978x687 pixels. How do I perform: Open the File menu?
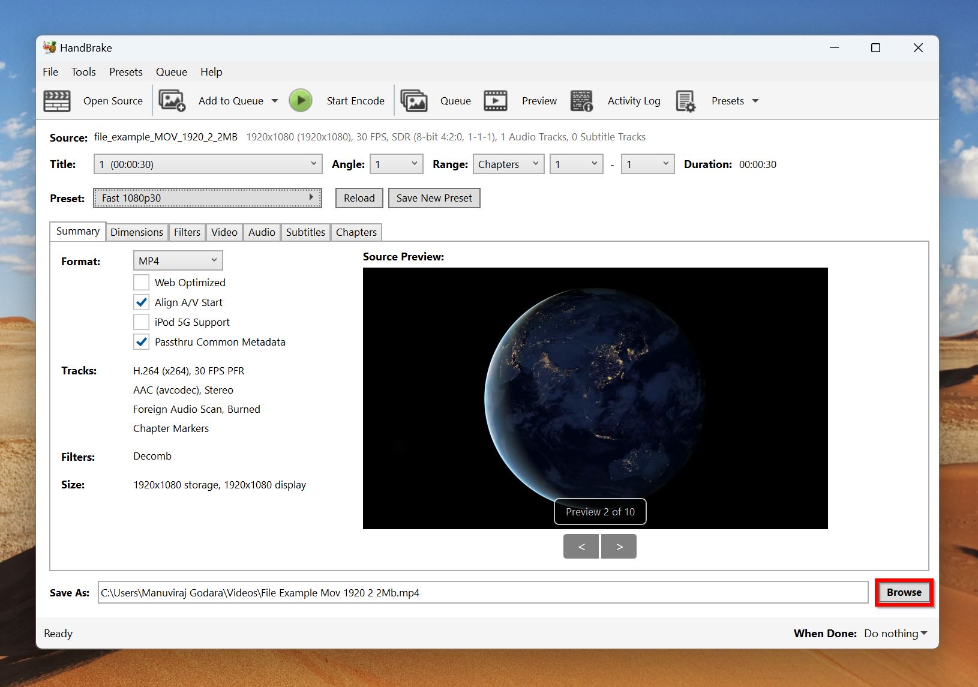pyautogui.click(x=50, y=71)
